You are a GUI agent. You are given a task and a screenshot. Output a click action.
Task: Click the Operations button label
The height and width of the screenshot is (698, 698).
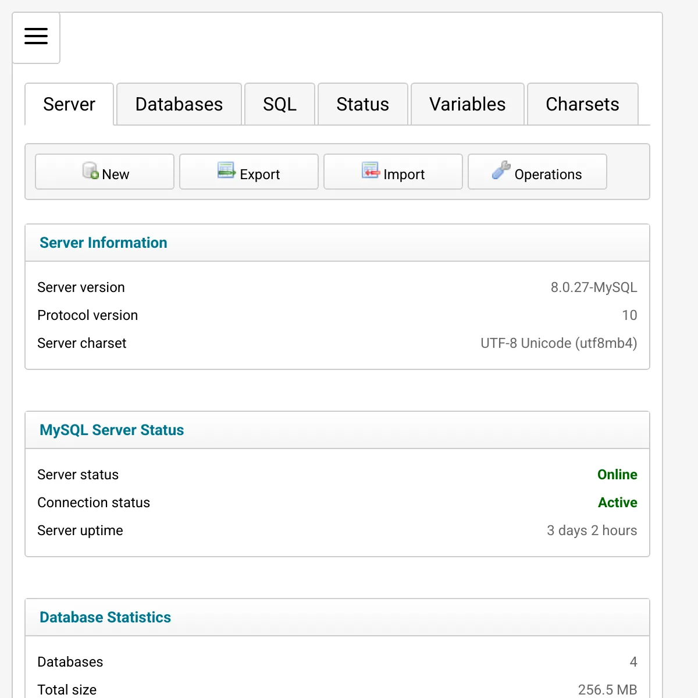coord(549,174)
